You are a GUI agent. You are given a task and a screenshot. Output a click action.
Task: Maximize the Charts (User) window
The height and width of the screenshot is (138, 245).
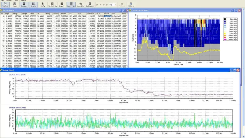tap(235, 70)
